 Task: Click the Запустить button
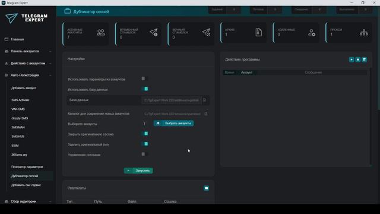138,171
